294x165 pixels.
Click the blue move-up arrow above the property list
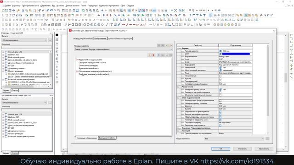[159, 55]
